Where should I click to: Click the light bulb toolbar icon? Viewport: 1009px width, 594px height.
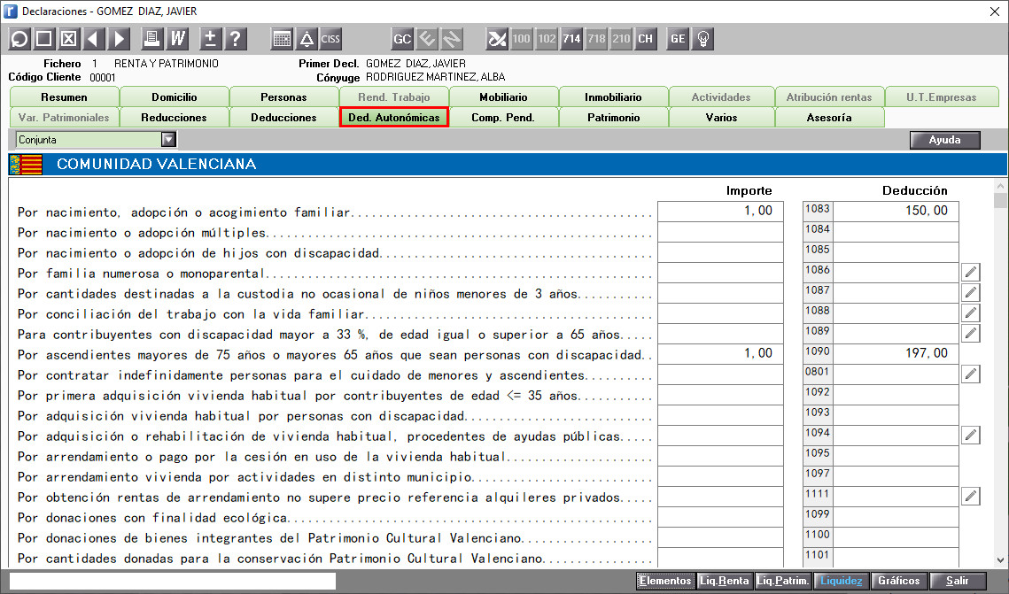(702, 39)
